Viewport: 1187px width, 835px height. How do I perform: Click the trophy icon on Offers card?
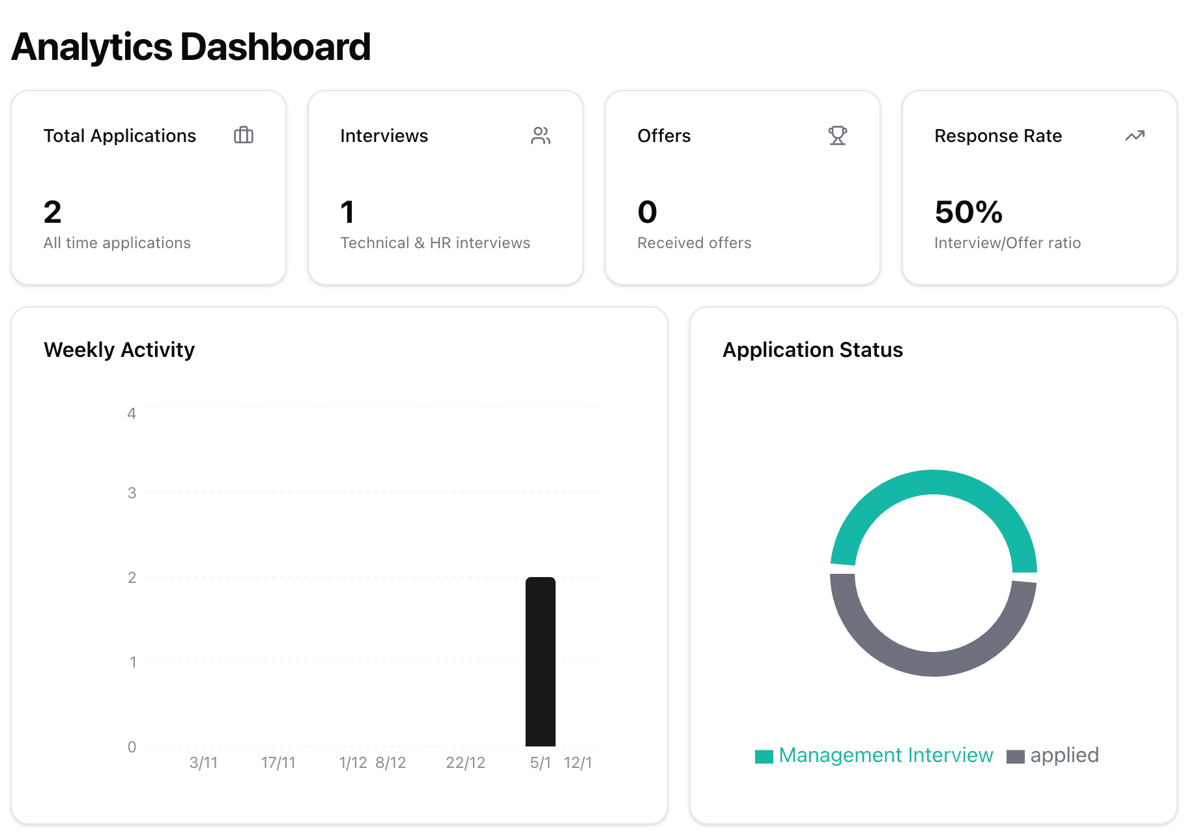[838, 135]
